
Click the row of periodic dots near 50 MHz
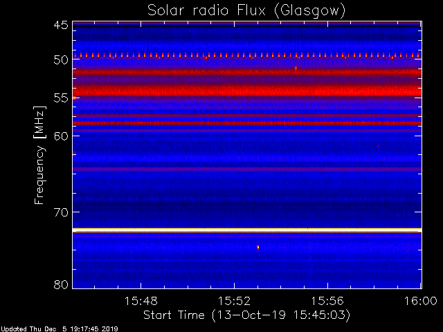[247, 55]
